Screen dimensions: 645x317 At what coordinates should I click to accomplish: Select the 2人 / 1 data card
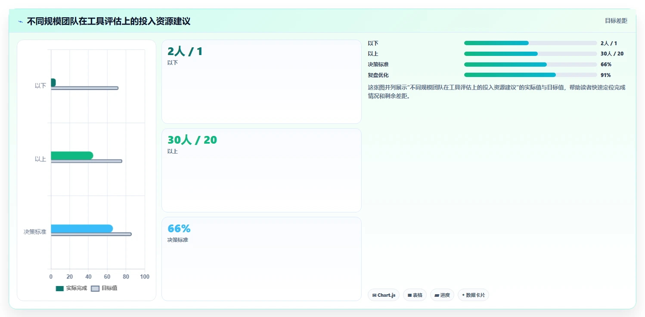261,82
